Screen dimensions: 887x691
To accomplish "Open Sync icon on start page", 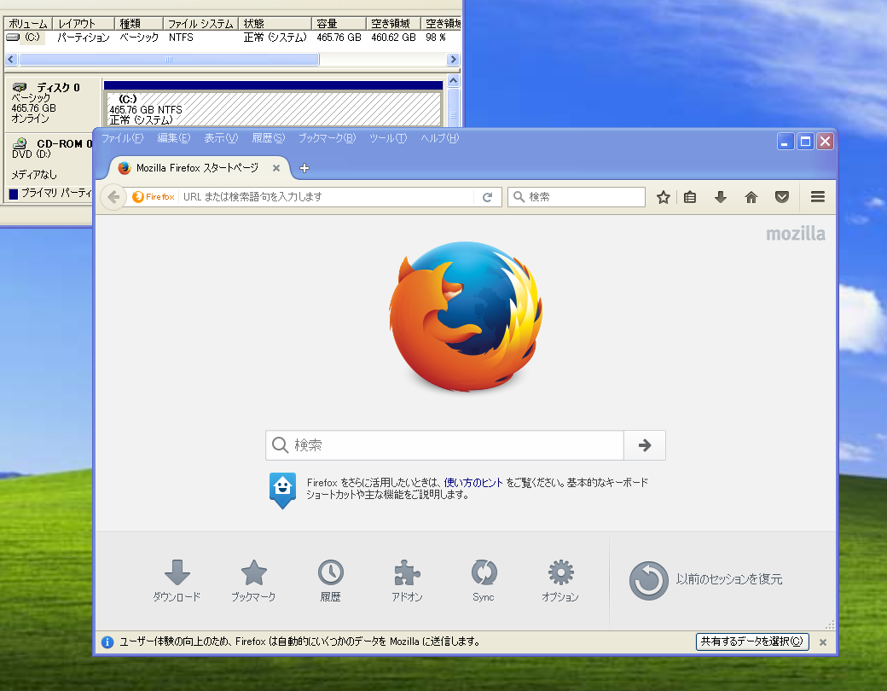I will [484, 581].
